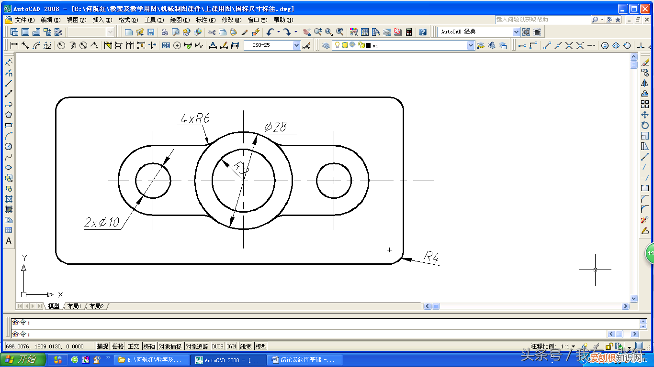Click the black layer color swatch
Image resolution: width=654 pixels, height=367 pixels.
(x=368, y=45)
